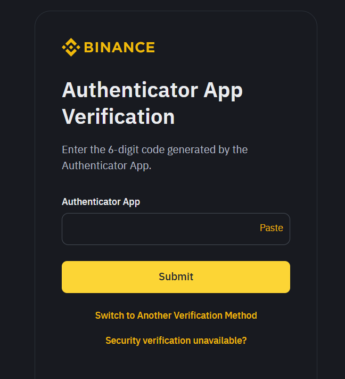345x379 pixels.
Task: Click the yellow Submit button
Action: click(176, 277)
